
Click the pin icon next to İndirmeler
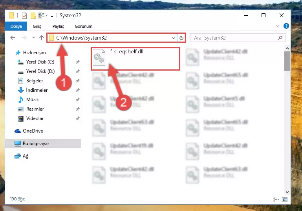click(x=78, y=90)
